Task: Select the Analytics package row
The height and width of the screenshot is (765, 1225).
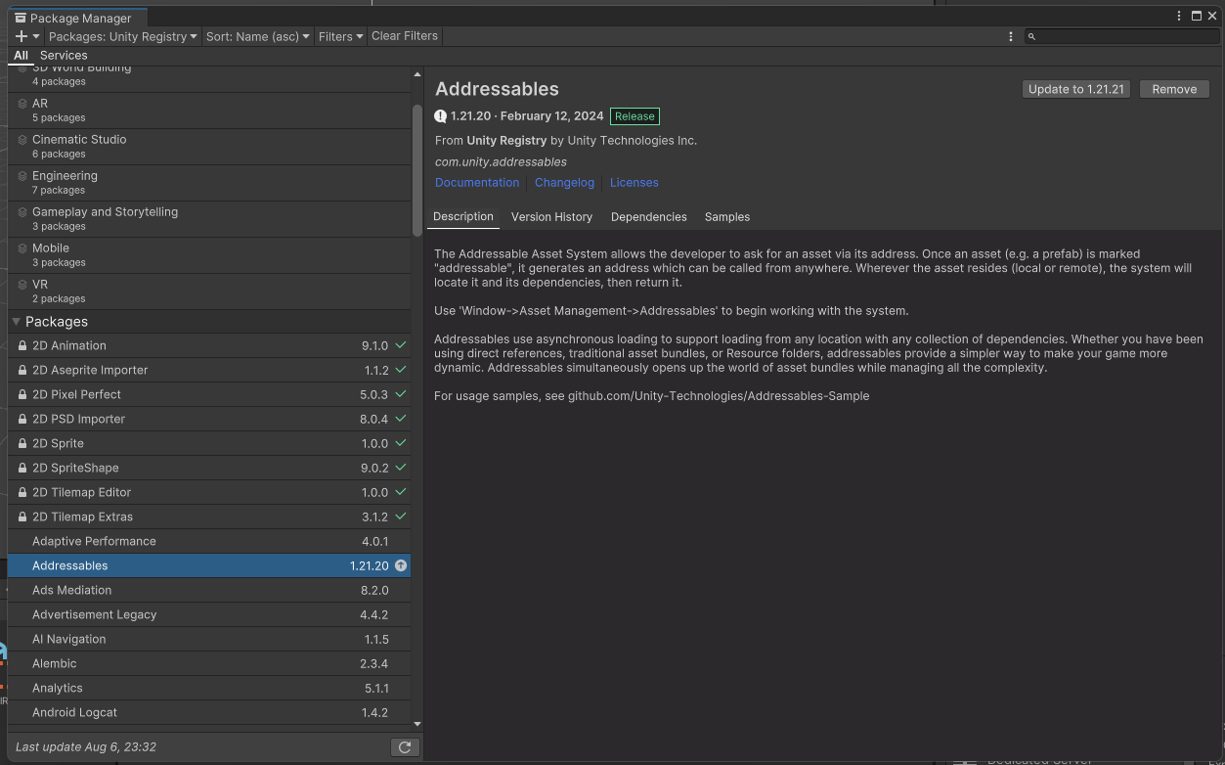Action: (209, 688)
